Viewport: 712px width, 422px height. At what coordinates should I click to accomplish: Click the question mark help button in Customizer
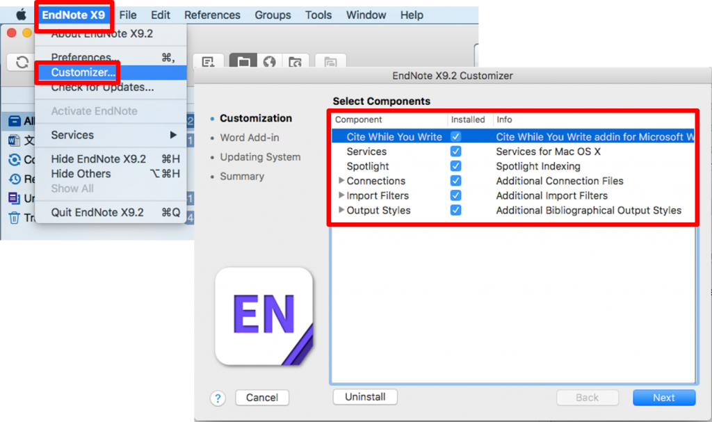pyautogui.click(x=218, y=398)
